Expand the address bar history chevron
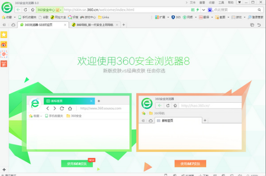This screenshot has width=266, height=176. click(203, 10)
